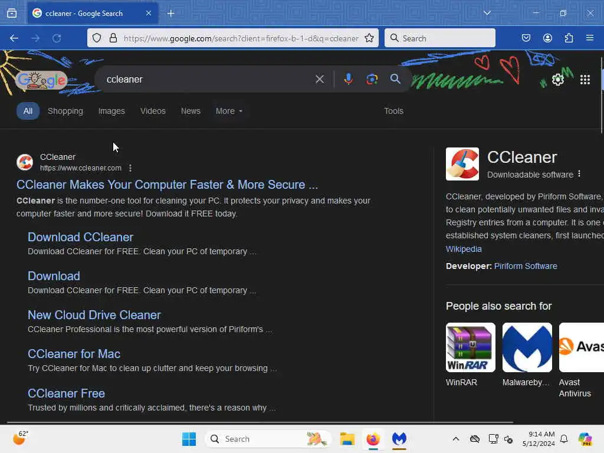Viewport: 604px width, 453px height.
Task: Open File Explorer from the taskbar
Action: [347, 439]
